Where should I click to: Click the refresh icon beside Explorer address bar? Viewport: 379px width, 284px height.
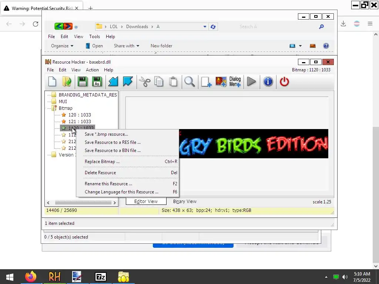213,27
